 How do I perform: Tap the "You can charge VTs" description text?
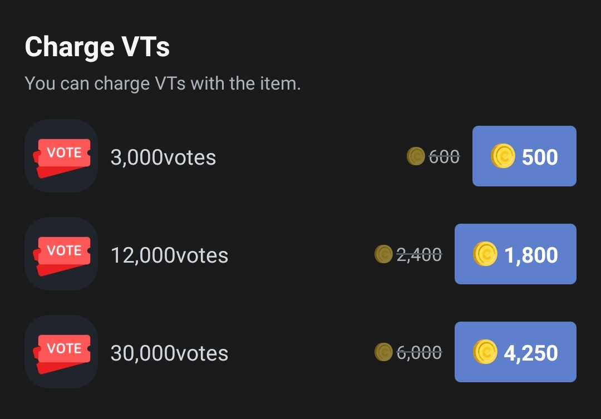click(x=162, y=83)
